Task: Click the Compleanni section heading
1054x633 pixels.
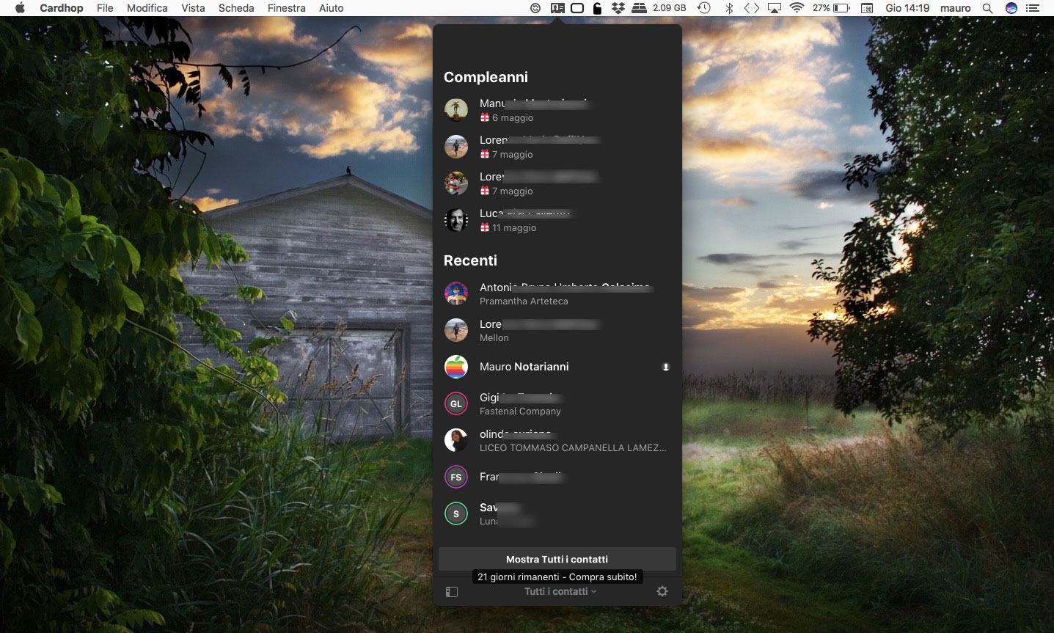Action: 486,77
